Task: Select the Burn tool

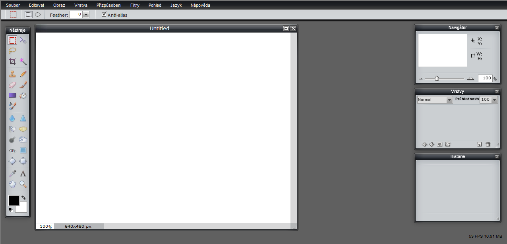Action: tap(23, 140)
